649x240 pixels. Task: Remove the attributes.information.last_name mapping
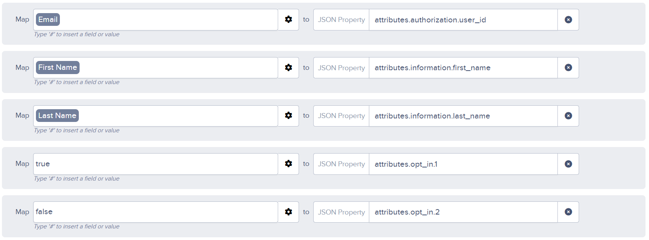[568, 116]
